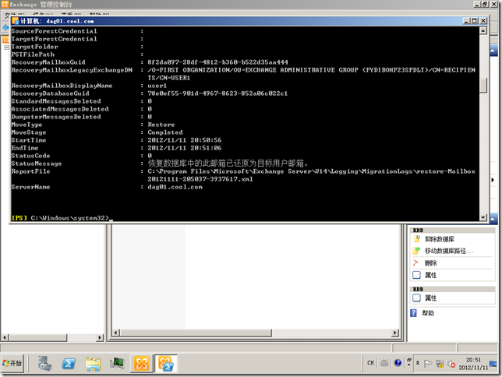The width and height of the screenshot is (502, 377).
Task: Click the MoveType value Restore
Action: 161,125
